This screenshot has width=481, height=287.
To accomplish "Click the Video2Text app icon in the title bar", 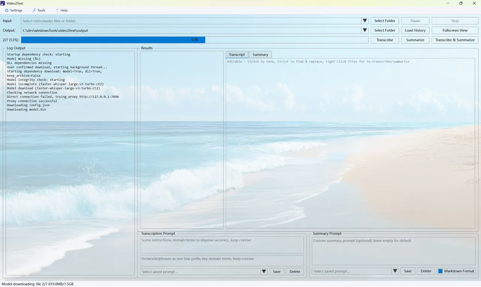I will point(3,3).
